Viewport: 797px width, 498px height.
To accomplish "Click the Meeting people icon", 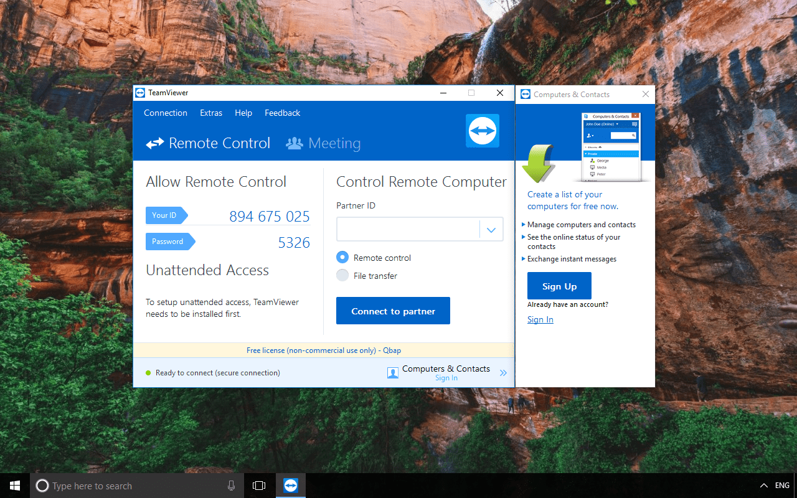I will point(295,143).
